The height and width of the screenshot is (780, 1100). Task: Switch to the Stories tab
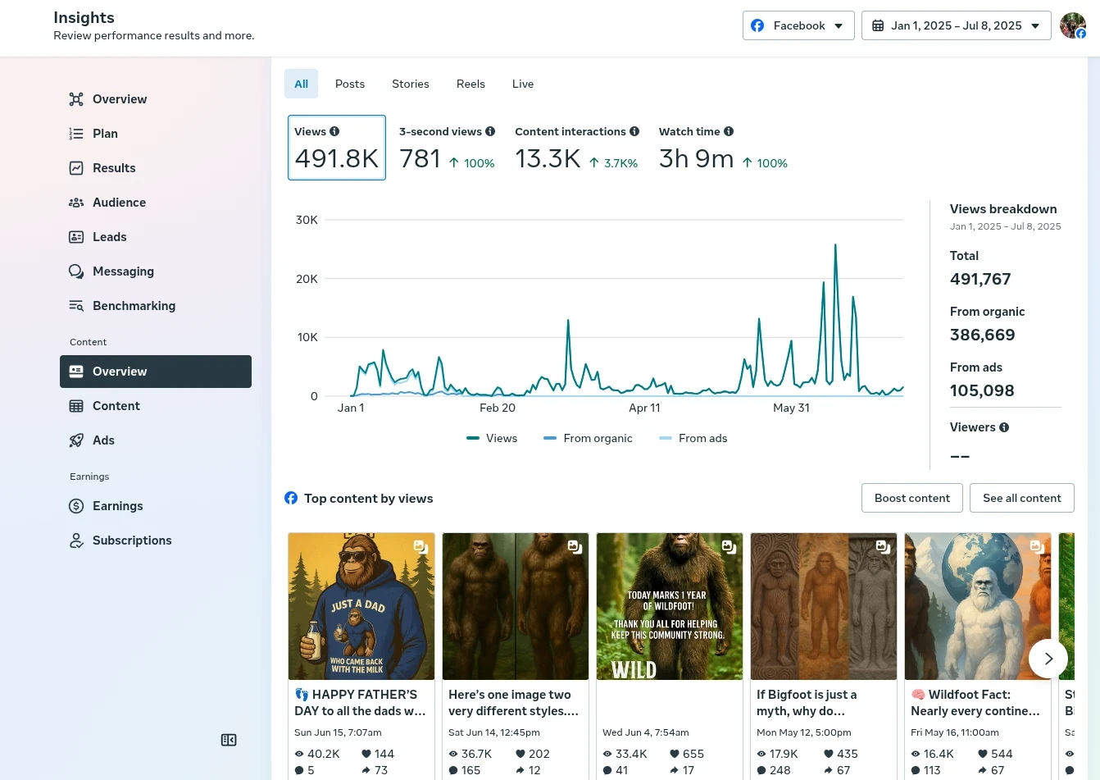(x=411, y=84)
